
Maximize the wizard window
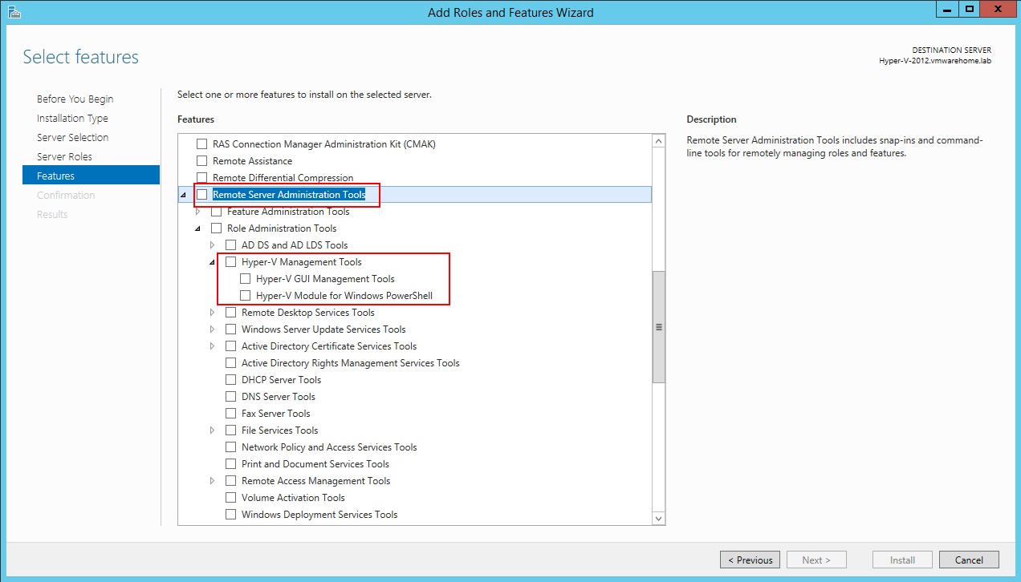(x=970, y=10)
